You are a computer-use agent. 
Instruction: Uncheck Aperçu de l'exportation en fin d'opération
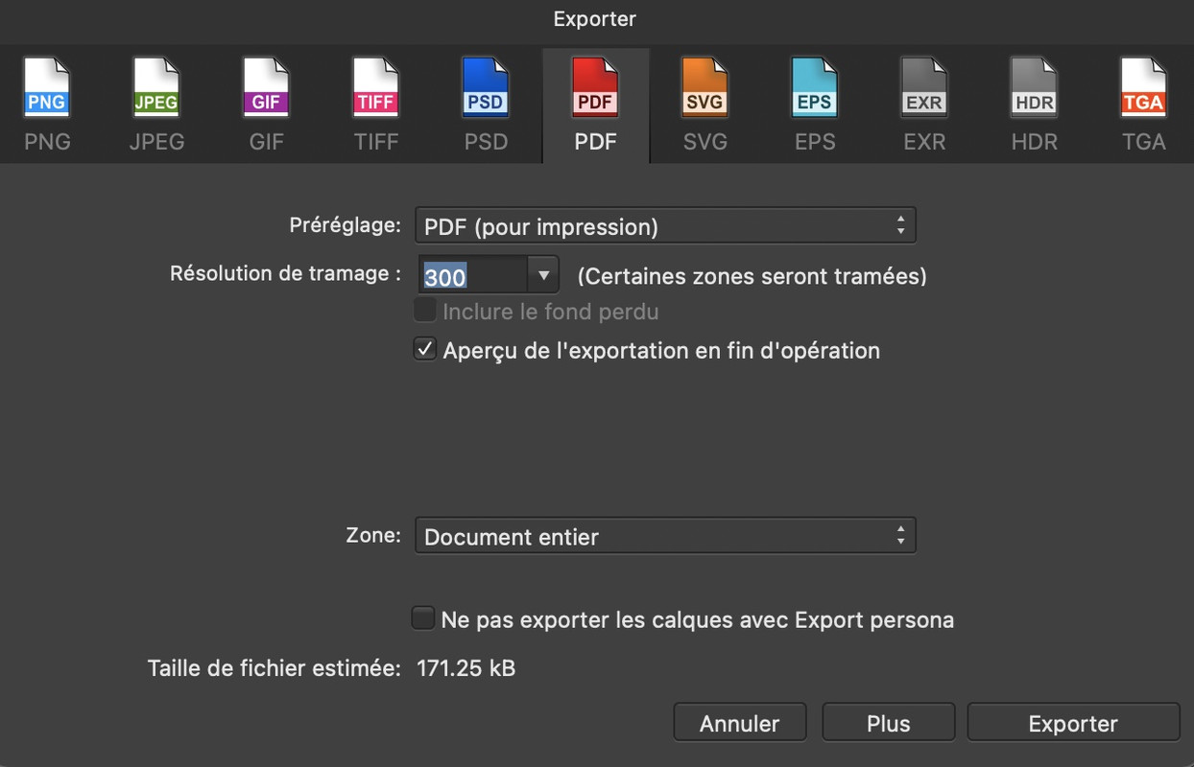click(424, 349)
